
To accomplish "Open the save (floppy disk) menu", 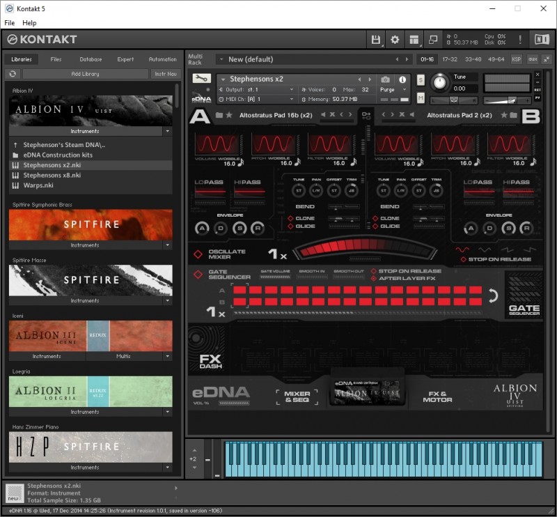I will tap(377, 40).
